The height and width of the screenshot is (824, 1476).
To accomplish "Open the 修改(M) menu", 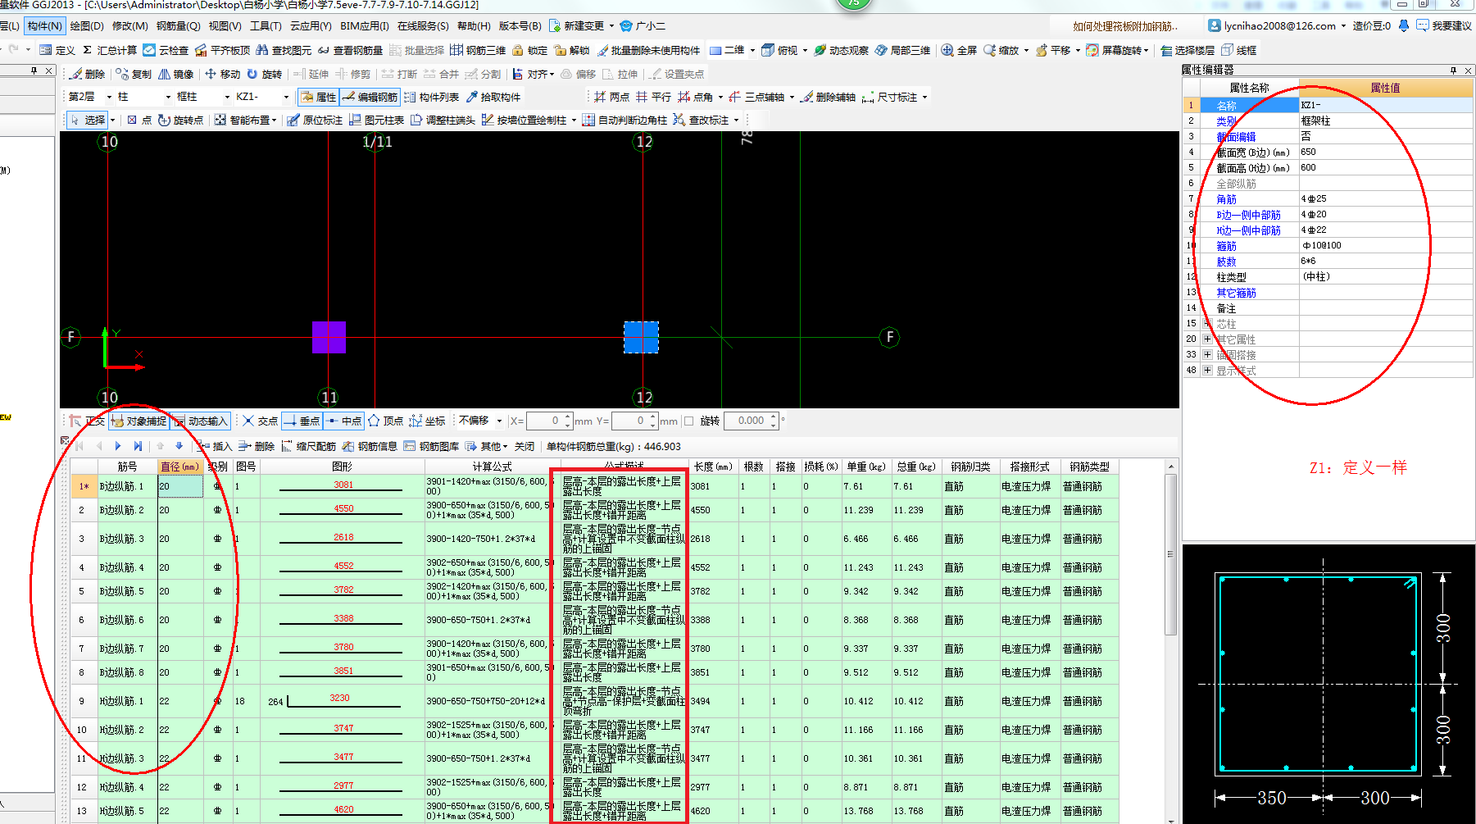I will click(129, 26).
